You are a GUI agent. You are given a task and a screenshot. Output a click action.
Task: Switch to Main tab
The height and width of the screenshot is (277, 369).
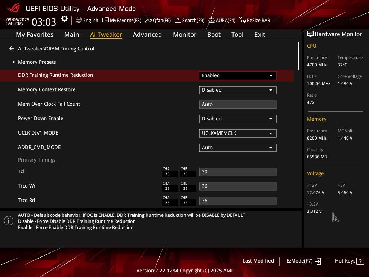tap(72, 35)
